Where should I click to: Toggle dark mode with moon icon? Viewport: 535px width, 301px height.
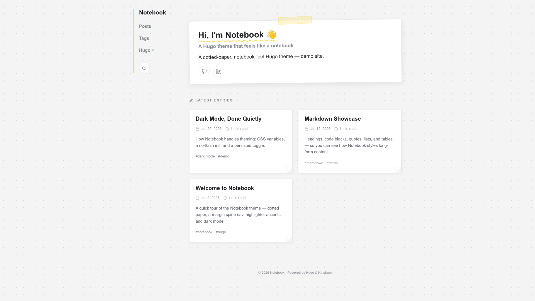pos(144,68)
